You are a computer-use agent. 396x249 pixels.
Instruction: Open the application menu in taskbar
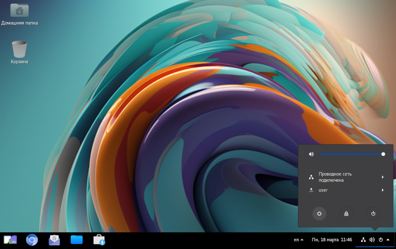point(10,240)
